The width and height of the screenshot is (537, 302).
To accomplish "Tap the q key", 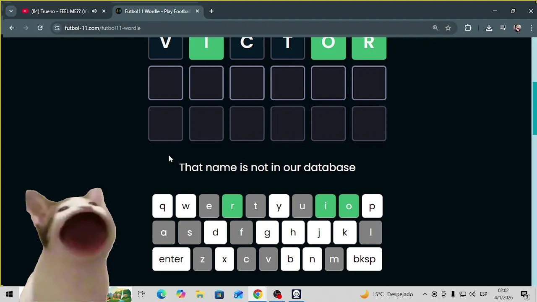I will (x=162, y=206).
